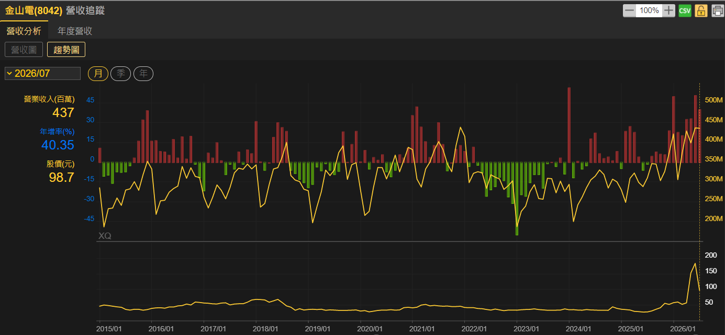Click the 150 price axis label
This screenshot has width=725, height=335.
click(711, 271)
